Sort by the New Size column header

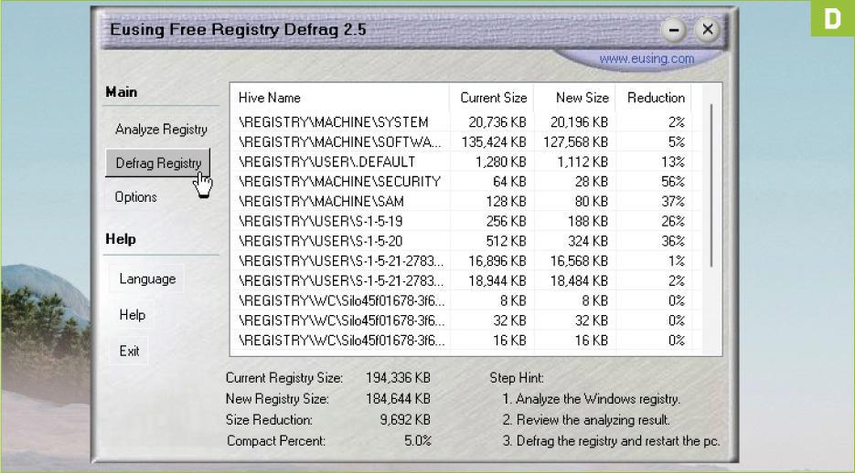coord(575,98)
